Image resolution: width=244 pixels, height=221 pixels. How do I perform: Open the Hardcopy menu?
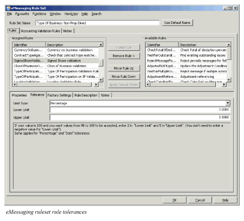pyautogui.click(x=71, y=14)
